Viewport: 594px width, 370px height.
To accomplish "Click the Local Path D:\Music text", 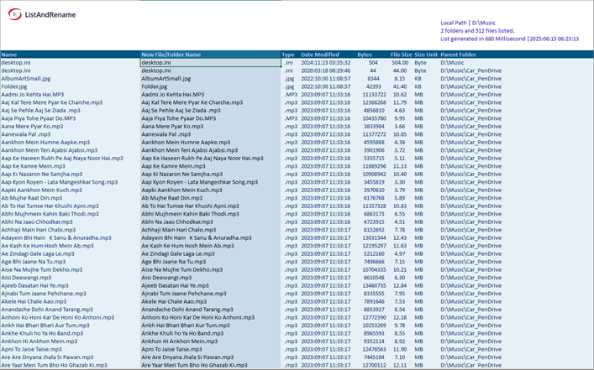I will (x=468, y=23).
